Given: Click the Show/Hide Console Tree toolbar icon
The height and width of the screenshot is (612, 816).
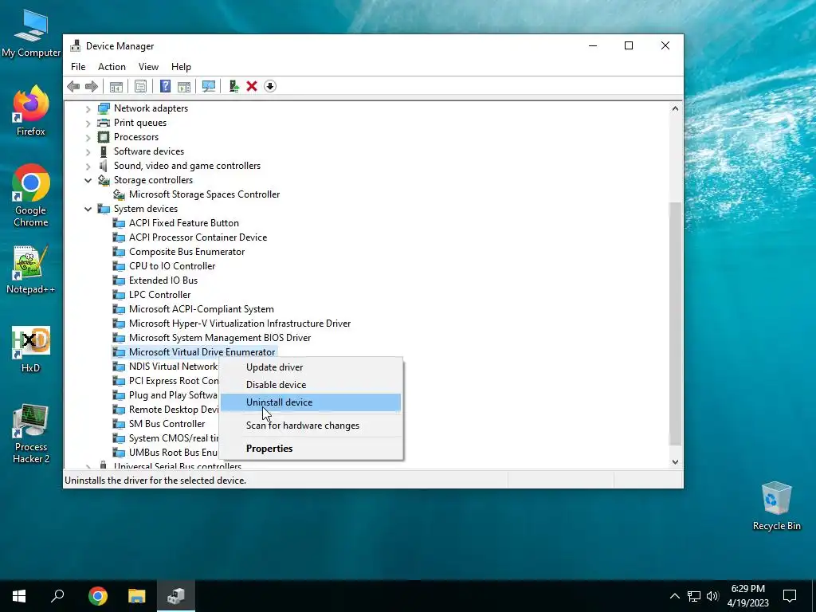Looking at the screenshot, I should click(116, 86).
